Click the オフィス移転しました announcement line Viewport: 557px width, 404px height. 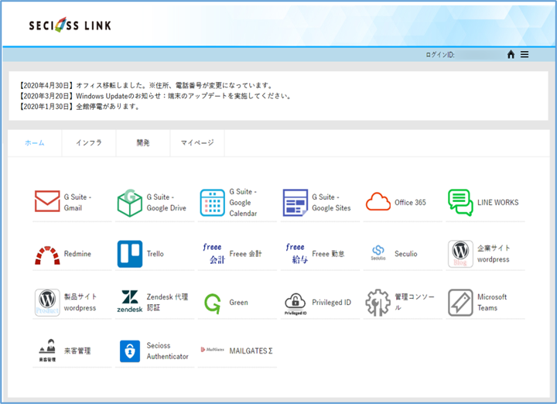pos(146,85)
